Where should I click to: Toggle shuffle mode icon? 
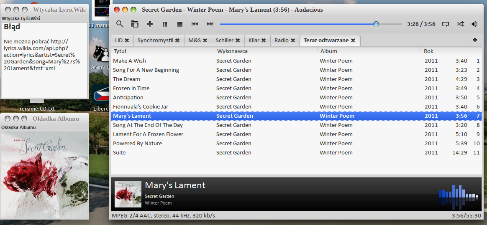tap(460, 24)
